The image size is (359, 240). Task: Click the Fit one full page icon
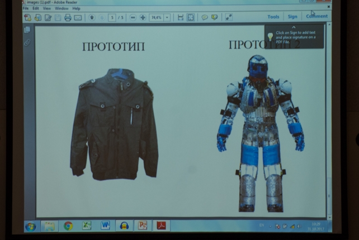(x=191, y=17)
